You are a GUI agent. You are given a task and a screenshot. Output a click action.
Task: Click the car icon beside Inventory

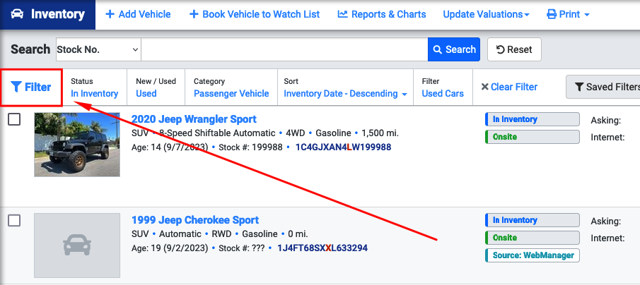(17, 14)
